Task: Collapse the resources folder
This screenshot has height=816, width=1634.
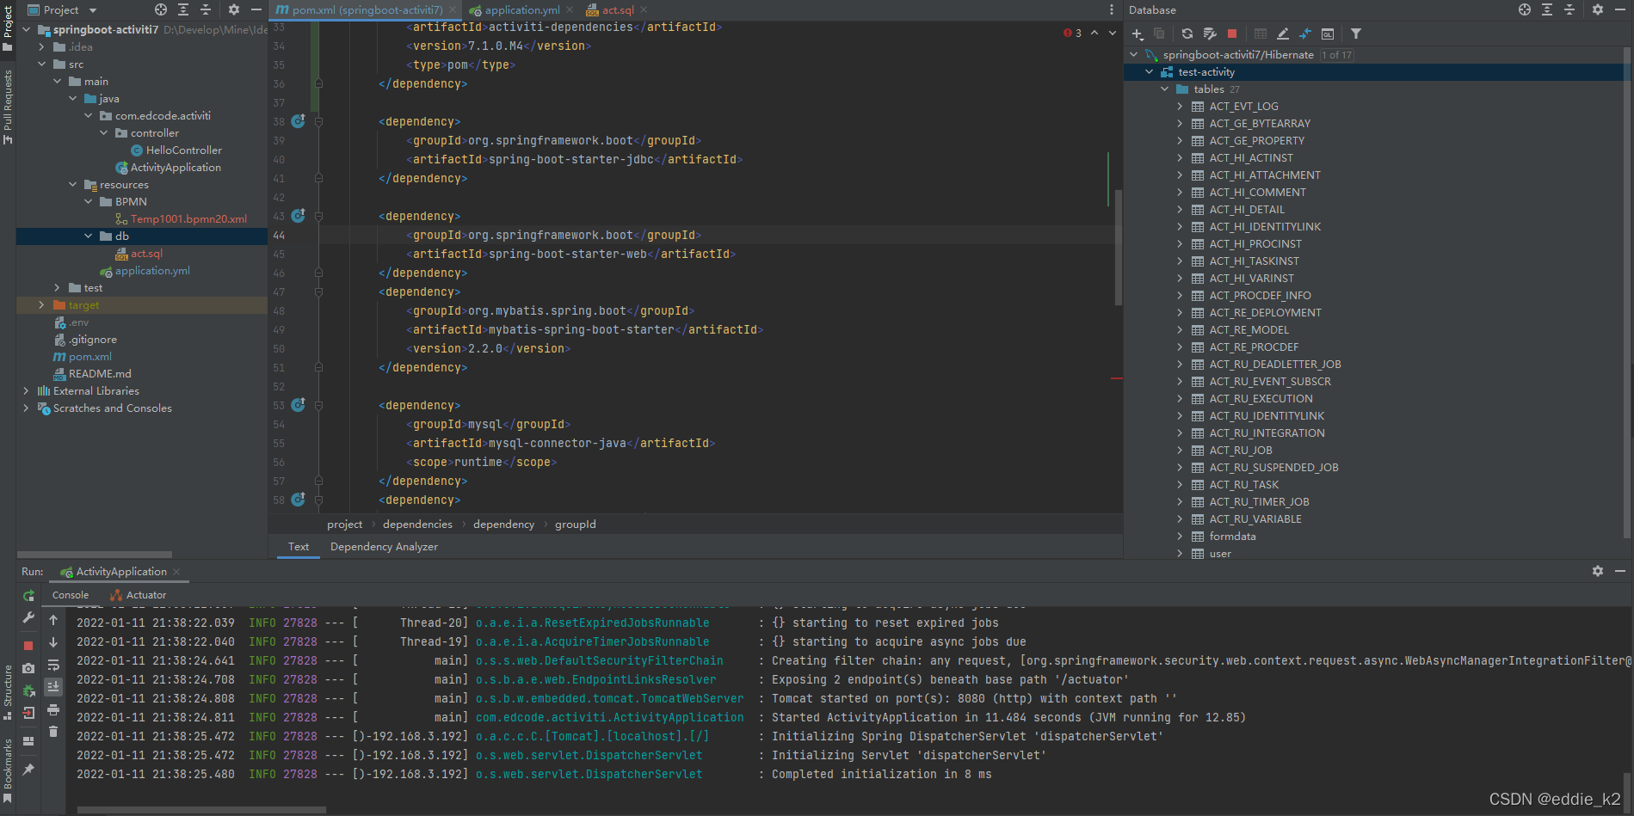Action: [x=73, y=184]
